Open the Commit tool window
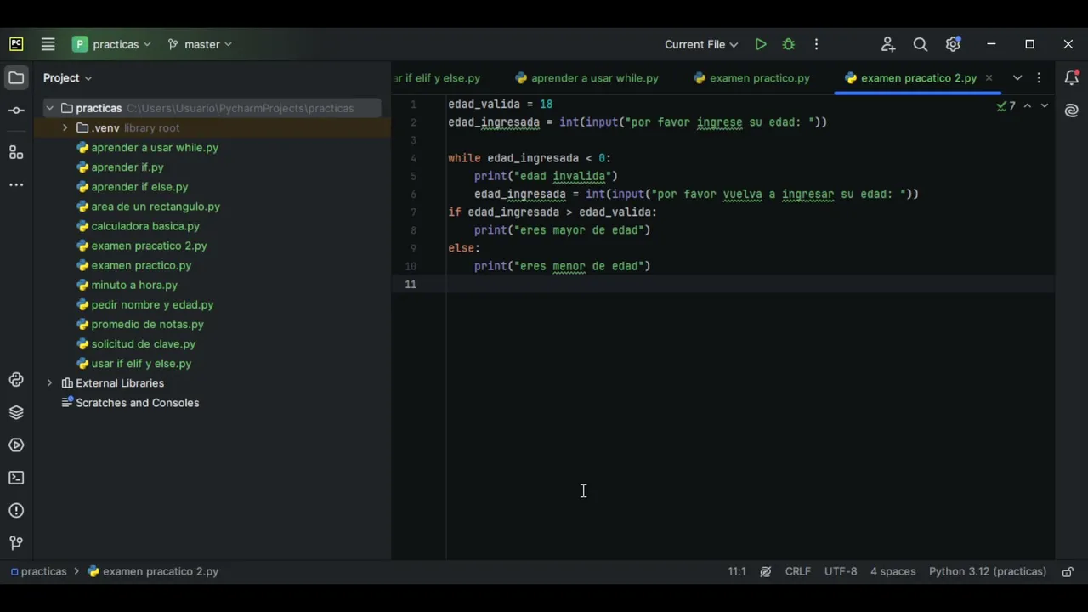Image resolution: width=1088 pixels, height=612 pixels. tap(16, 110)
